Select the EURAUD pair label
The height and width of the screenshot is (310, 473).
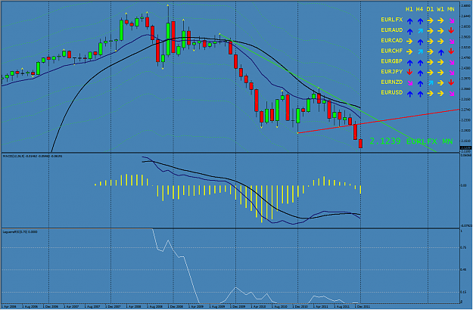pyautogui.click(x=391, y=30)
